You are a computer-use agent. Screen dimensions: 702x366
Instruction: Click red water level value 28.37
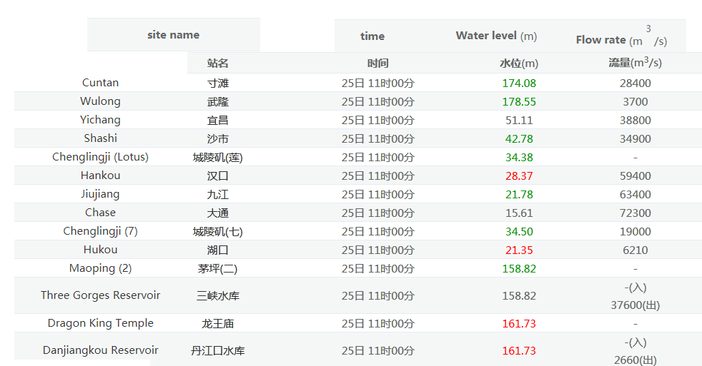(519, 176)
